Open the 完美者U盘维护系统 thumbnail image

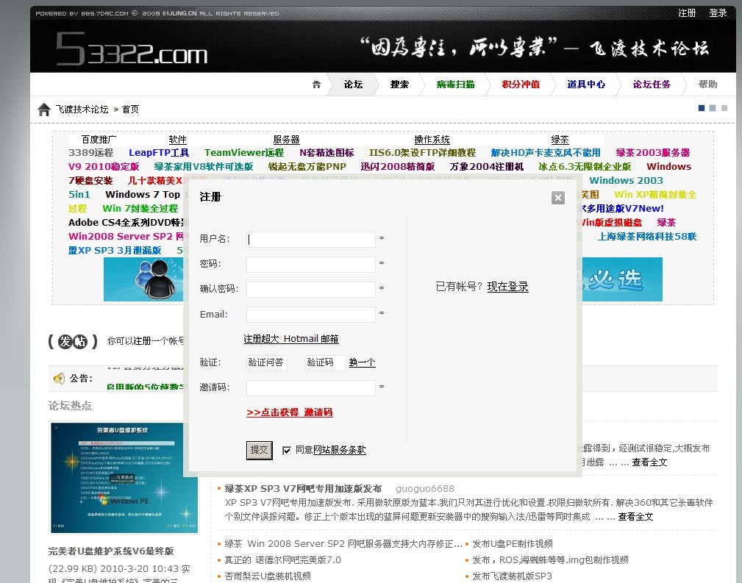(124, 477)
